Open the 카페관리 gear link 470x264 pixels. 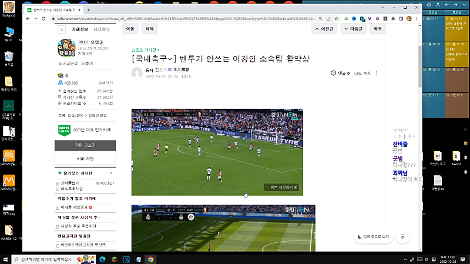click(x=68, y=64)
